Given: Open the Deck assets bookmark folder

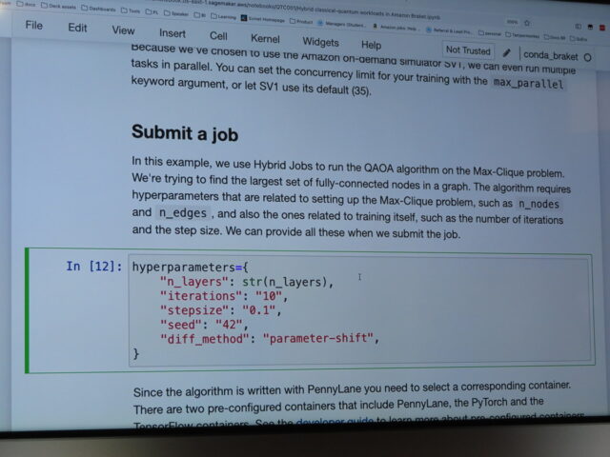Looking at the screenshot, I should [x=58, y=7].
